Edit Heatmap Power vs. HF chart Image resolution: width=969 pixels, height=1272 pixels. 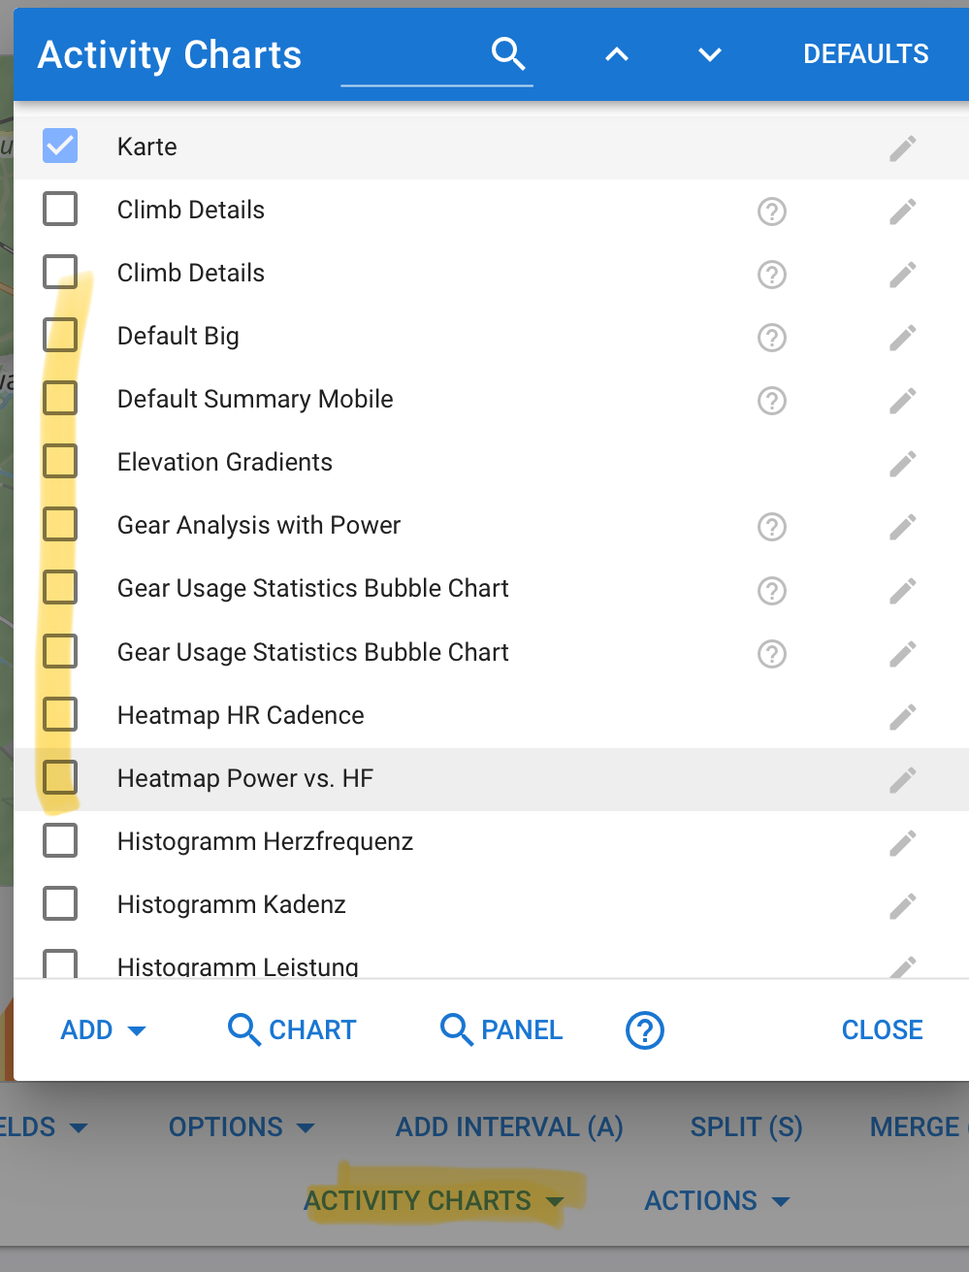coord(903,779)
